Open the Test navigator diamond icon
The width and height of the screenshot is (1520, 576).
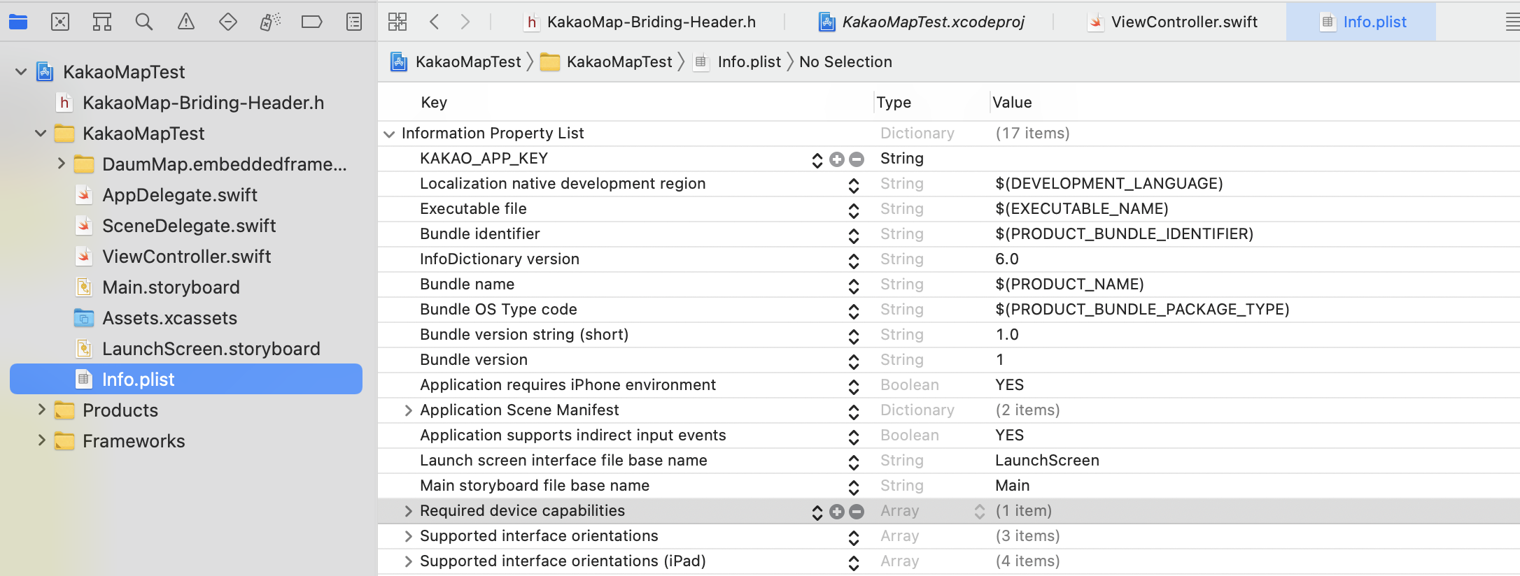(228, 22)
